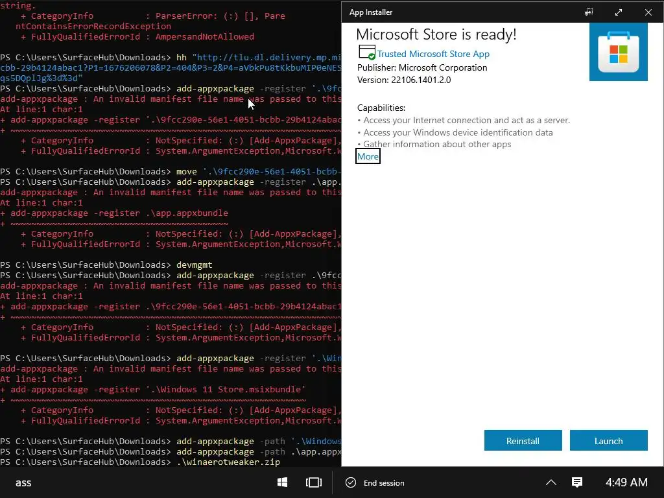Click the Reinstall button in App Installer

point(523,440)
